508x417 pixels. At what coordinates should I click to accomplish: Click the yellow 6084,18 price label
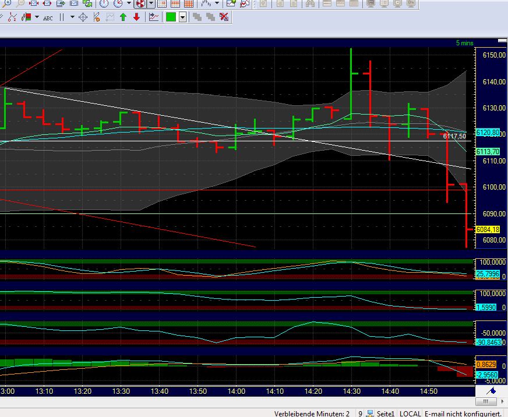[488, 230]
